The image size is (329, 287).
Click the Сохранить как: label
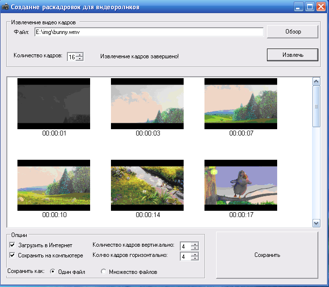[26, 271]
